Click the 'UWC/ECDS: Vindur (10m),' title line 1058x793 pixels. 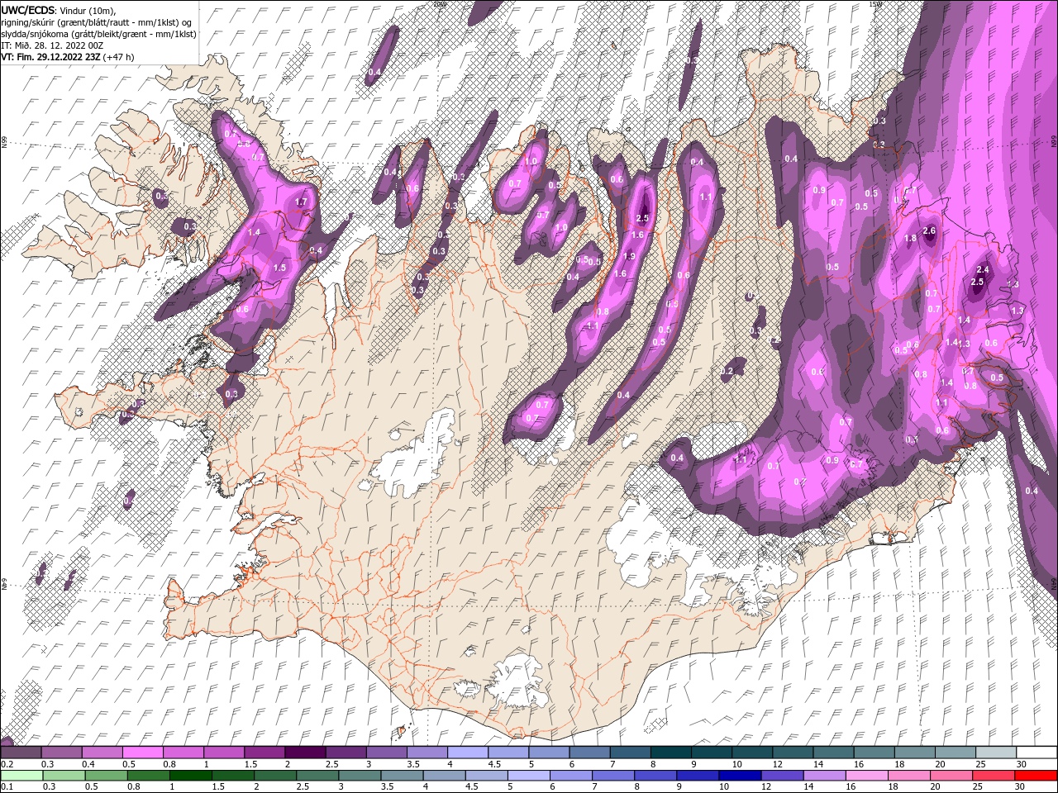click(59, 10)
